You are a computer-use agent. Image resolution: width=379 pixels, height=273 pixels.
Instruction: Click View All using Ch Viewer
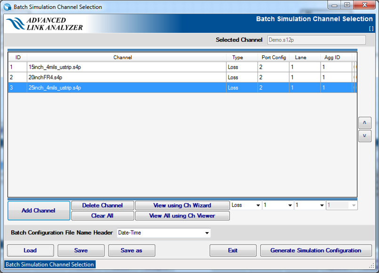pyautogui.click(x=182, y=216)
